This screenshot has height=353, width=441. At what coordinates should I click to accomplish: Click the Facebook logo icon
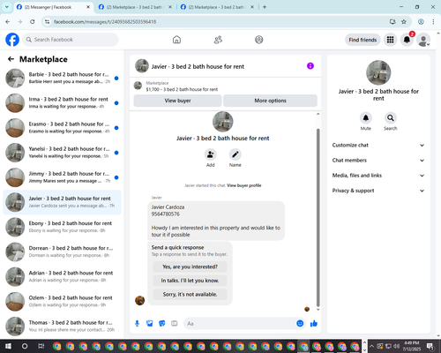coord(12,40)
